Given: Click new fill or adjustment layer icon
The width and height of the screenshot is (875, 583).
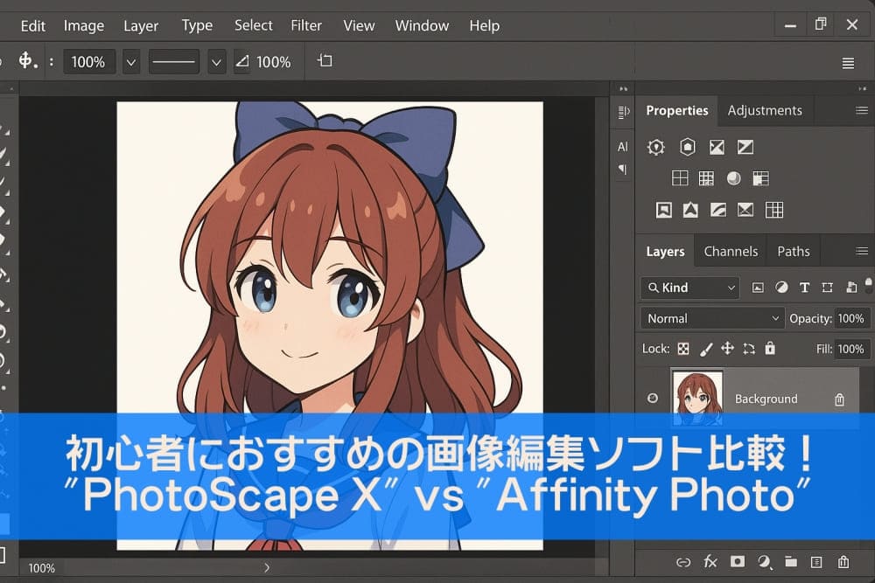Looking at the screenshot, I should coord(764,562).
